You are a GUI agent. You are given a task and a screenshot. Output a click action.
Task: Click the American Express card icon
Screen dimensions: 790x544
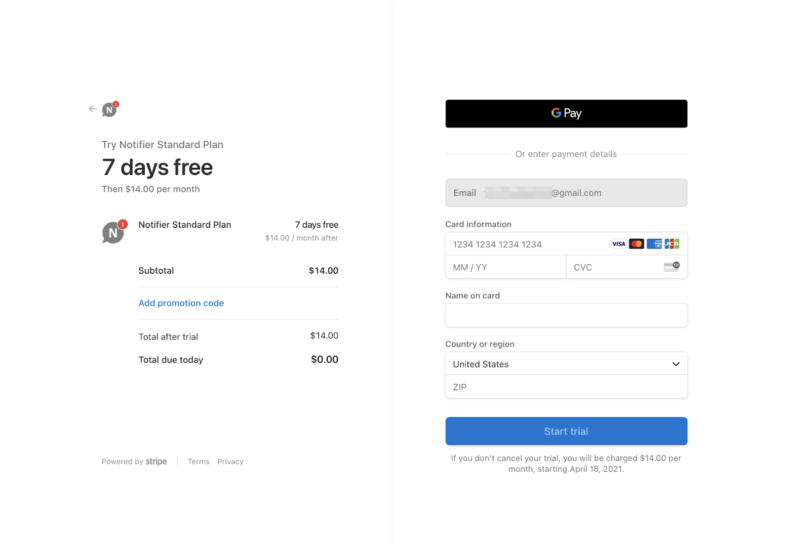[654, 244]
